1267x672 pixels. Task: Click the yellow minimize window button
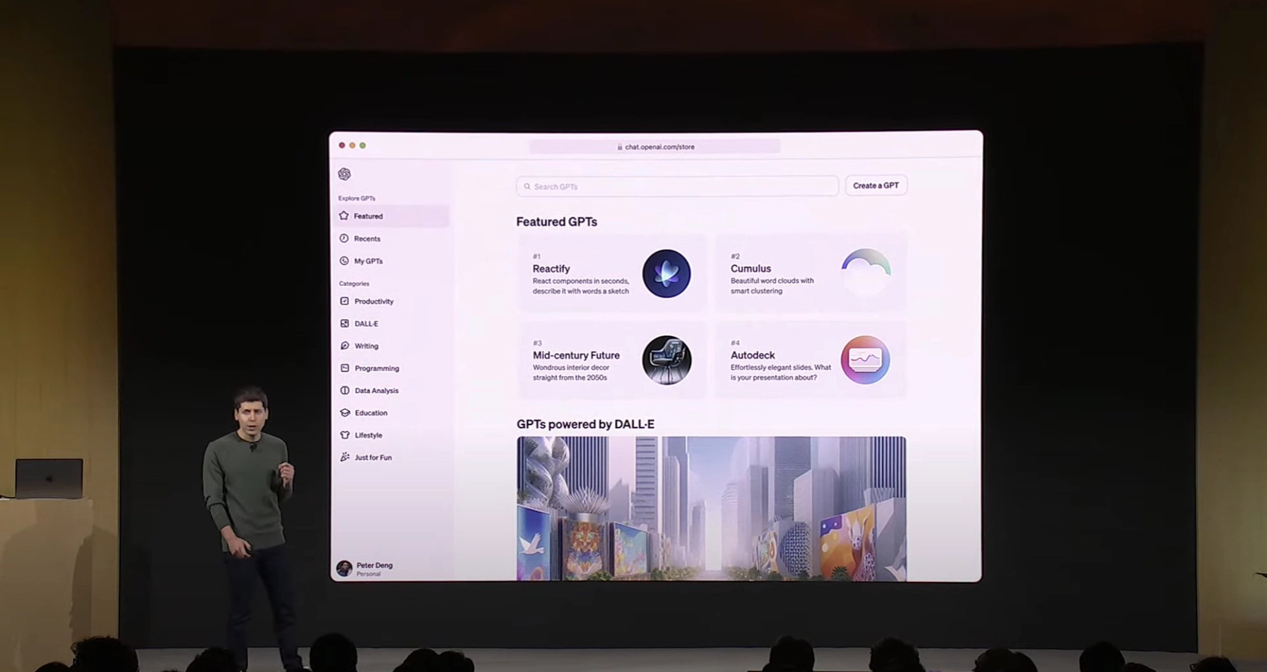[x=352, y=146]
